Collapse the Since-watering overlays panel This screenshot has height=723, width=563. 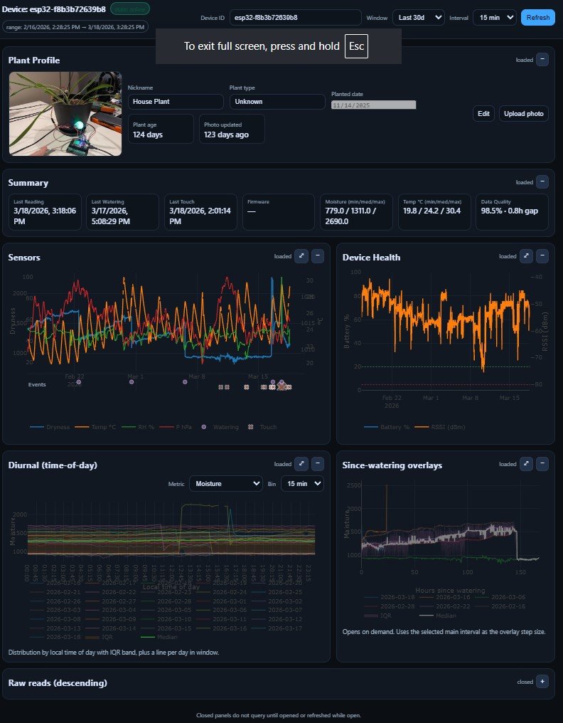[542, 464]
